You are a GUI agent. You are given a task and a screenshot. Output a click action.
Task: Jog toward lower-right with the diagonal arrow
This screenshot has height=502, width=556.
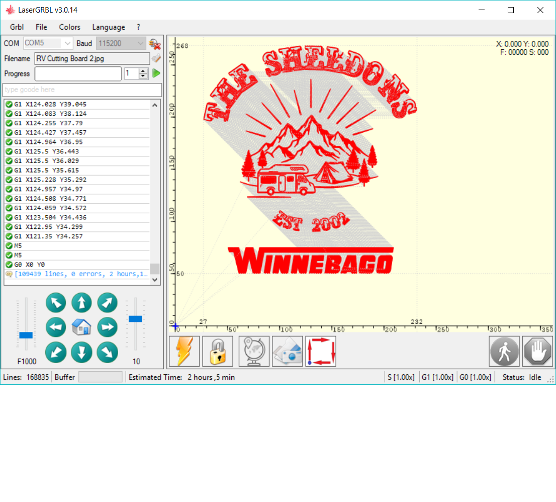click(108, 352)
